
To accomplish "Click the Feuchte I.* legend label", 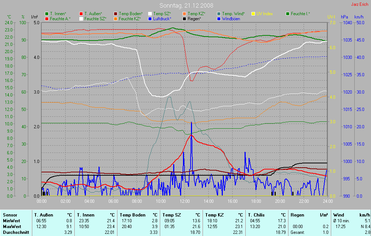I will point(300,14).
